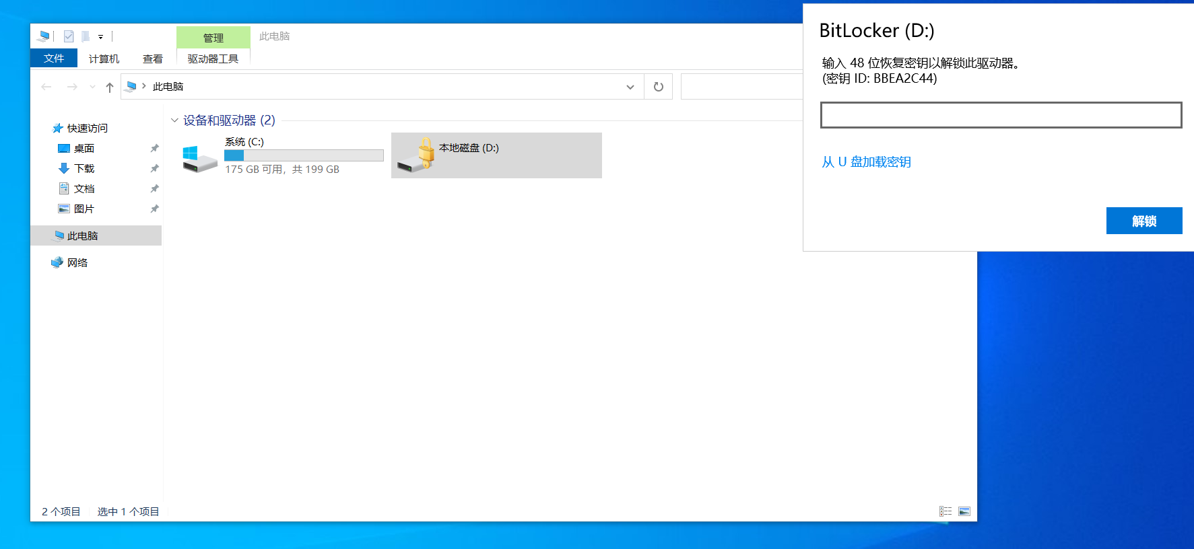This screenshot has width=1194, height=549.
Task: Open the recent locations dropdown arrow
Action: point(92,87)
